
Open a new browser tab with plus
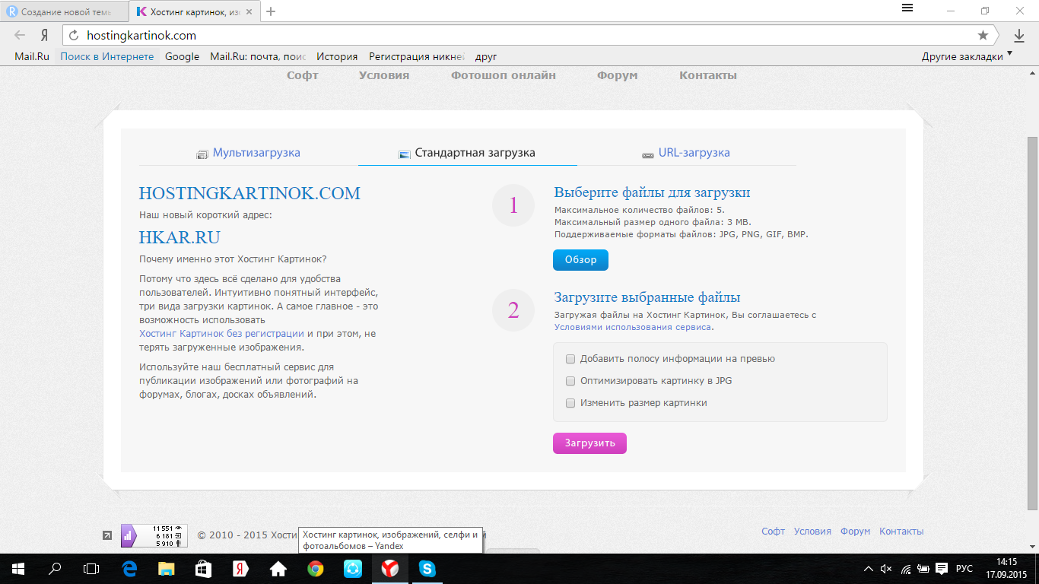pos(271,11)
